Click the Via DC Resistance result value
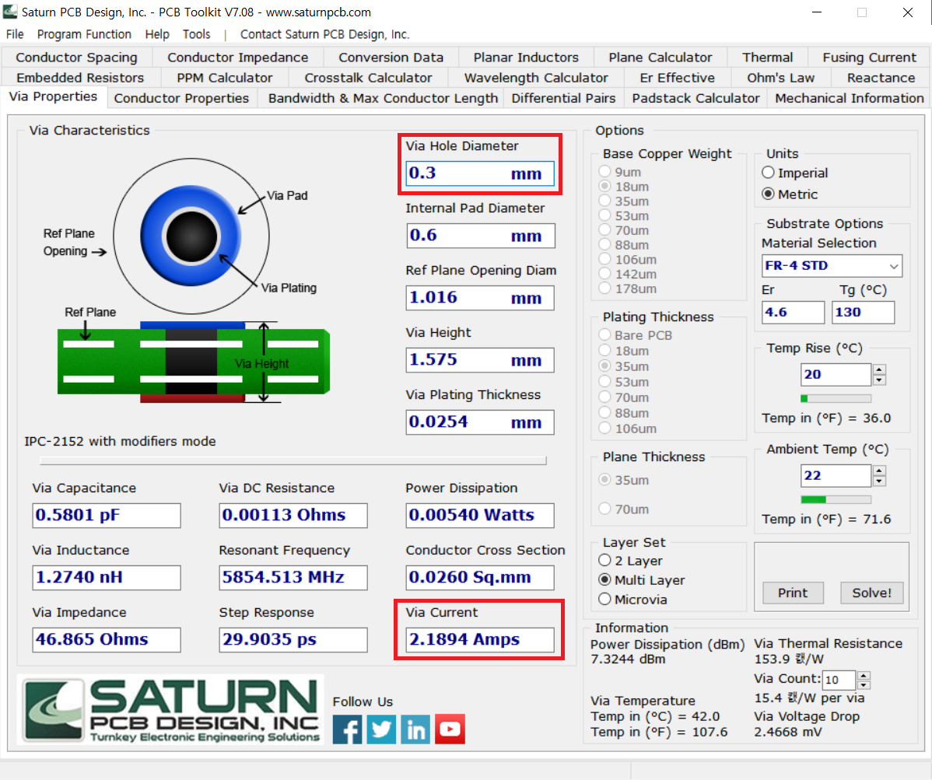The image size is (932, 780). coord(293,516)
